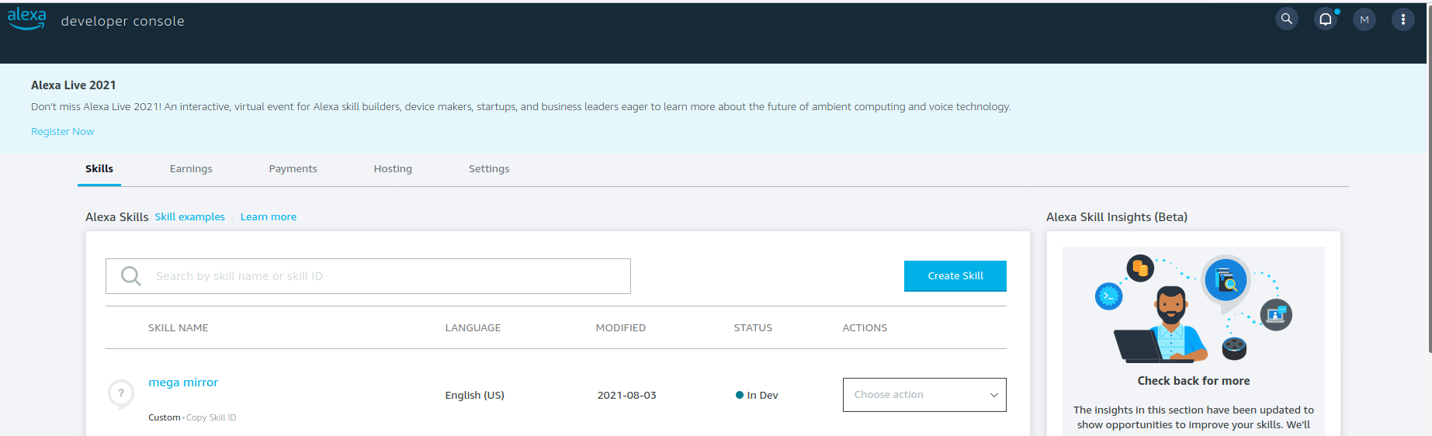
Task: Click the Create Skill button
Action: (x=955, y=275)
